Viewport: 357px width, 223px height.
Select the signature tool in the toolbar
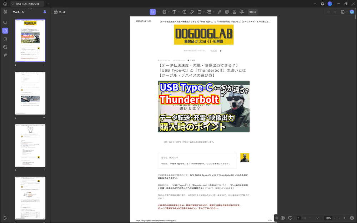[242, 12]
